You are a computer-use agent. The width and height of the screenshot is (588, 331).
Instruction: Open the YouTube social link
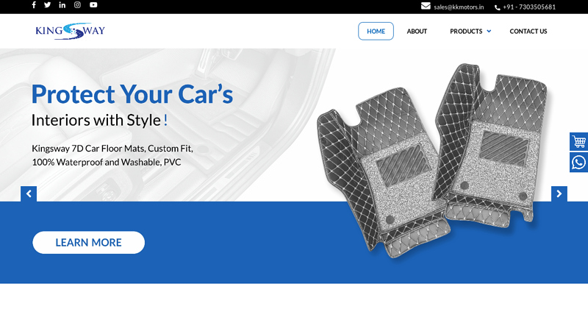[x=93, y=5]
